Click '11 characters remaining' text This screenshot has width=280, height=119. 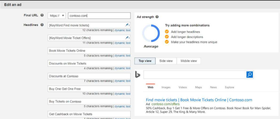(x=98, y=43)
